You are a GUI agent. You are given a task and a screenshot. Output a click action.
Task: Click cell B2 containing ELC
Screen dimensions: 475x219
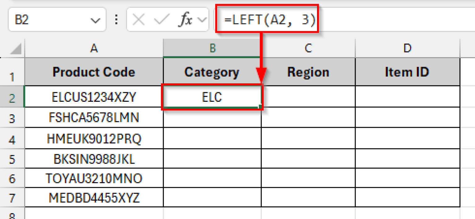(x=212, y=97)
